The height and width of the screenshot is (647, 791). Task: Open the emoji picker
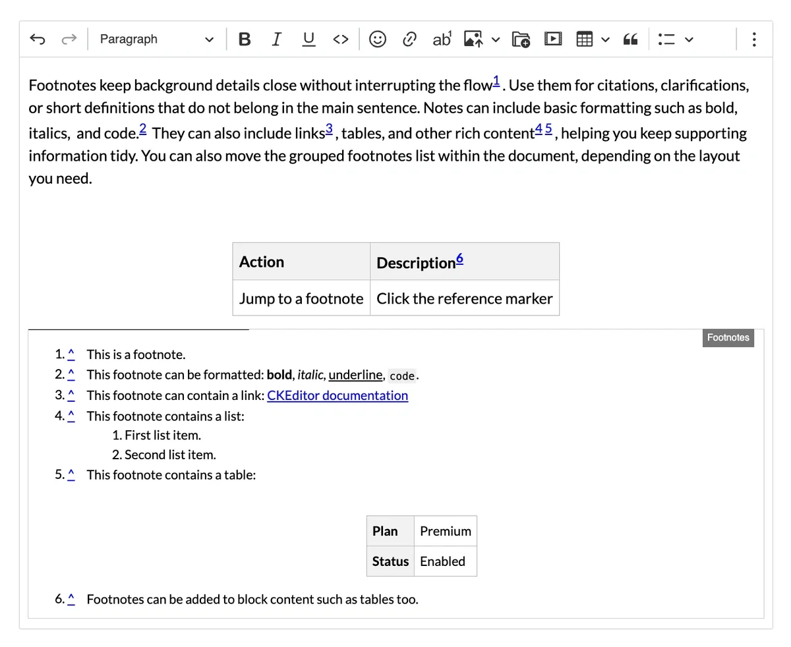[377, 40]
